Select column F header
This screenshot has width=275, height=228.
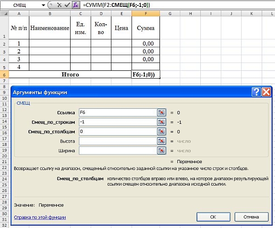pyautogui.click(x=145, y=14)
